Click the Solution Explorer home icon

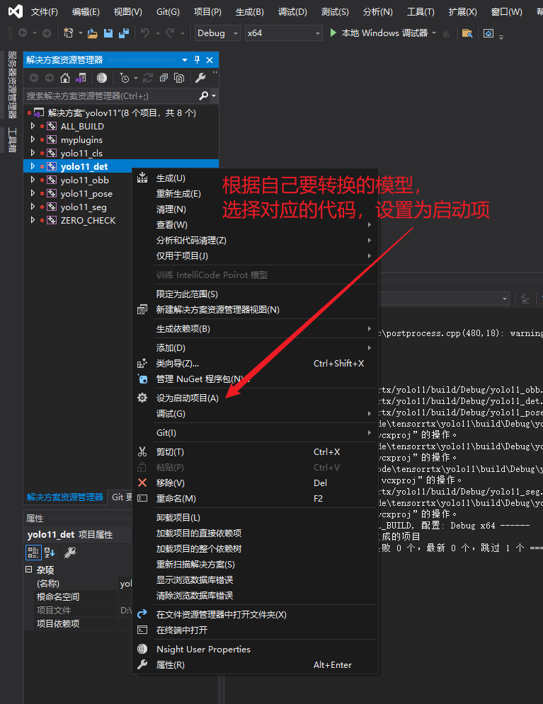pyautogui.click(x=65, y=78)
